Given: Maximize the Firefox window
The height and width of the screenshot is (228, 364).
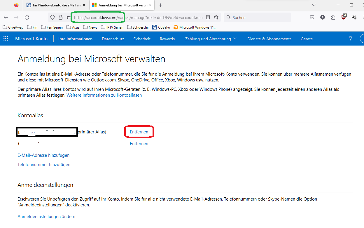Looking at the screenshot, I should coord(351,5).
